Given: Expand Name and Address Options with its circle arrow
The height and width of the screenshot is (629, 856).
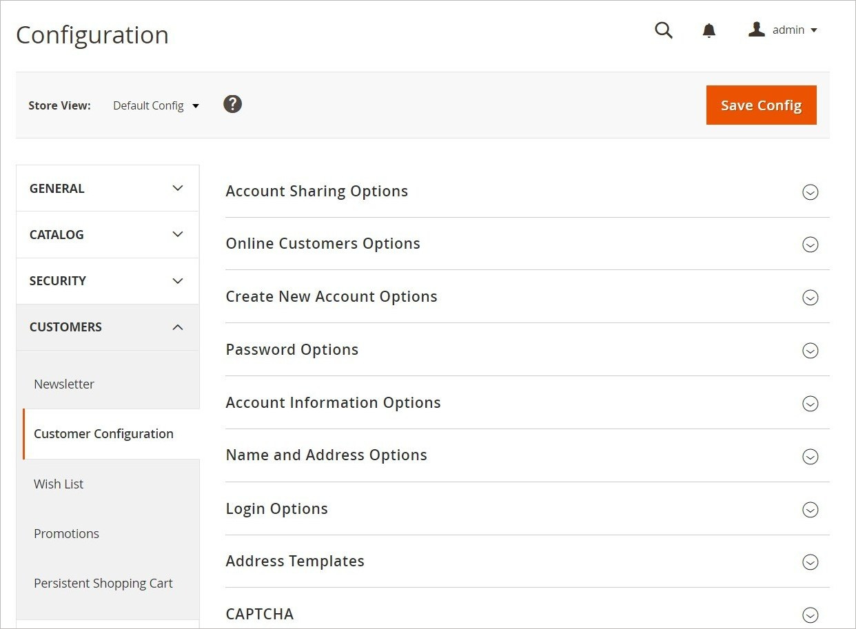Looking at the screenshot, I should (x=810, y=457).
